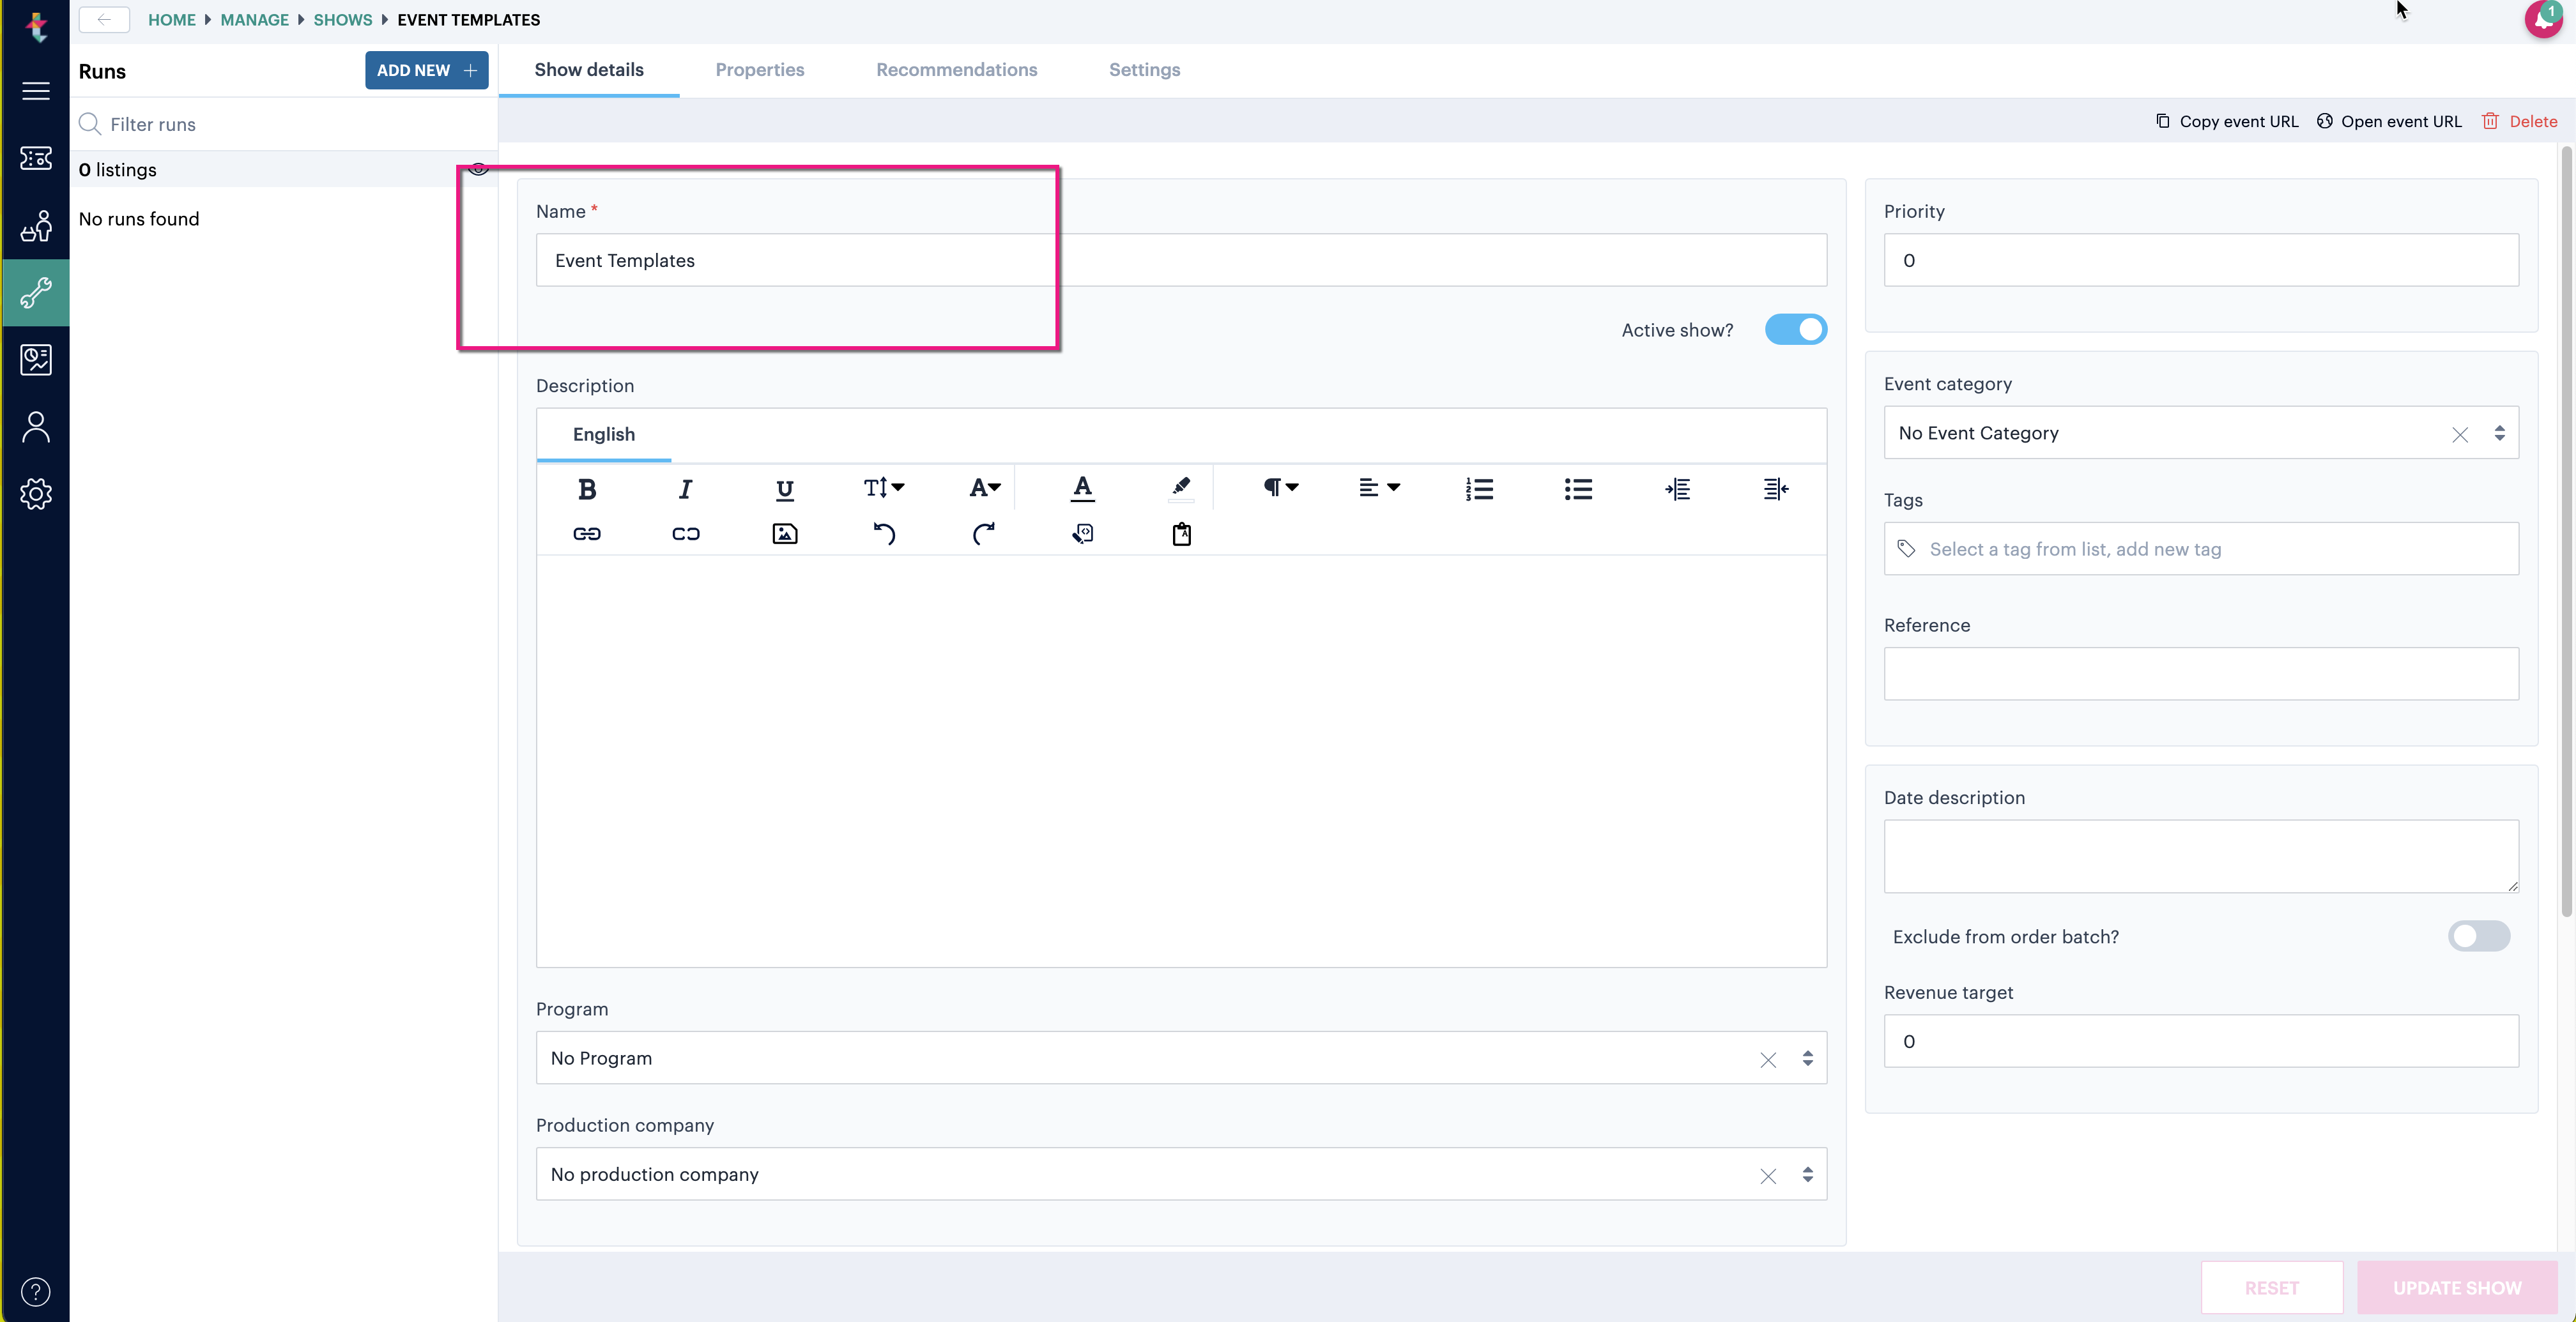
Task: Click ADD NEW run button
Action: (426, 70)
